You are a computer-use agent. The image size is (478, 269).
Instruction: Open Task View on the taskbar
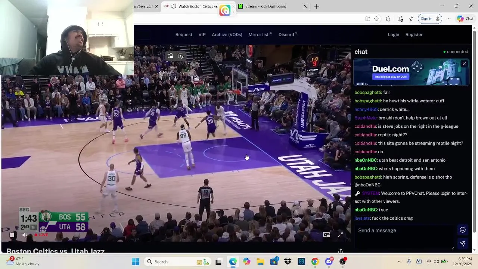[218, 262]
